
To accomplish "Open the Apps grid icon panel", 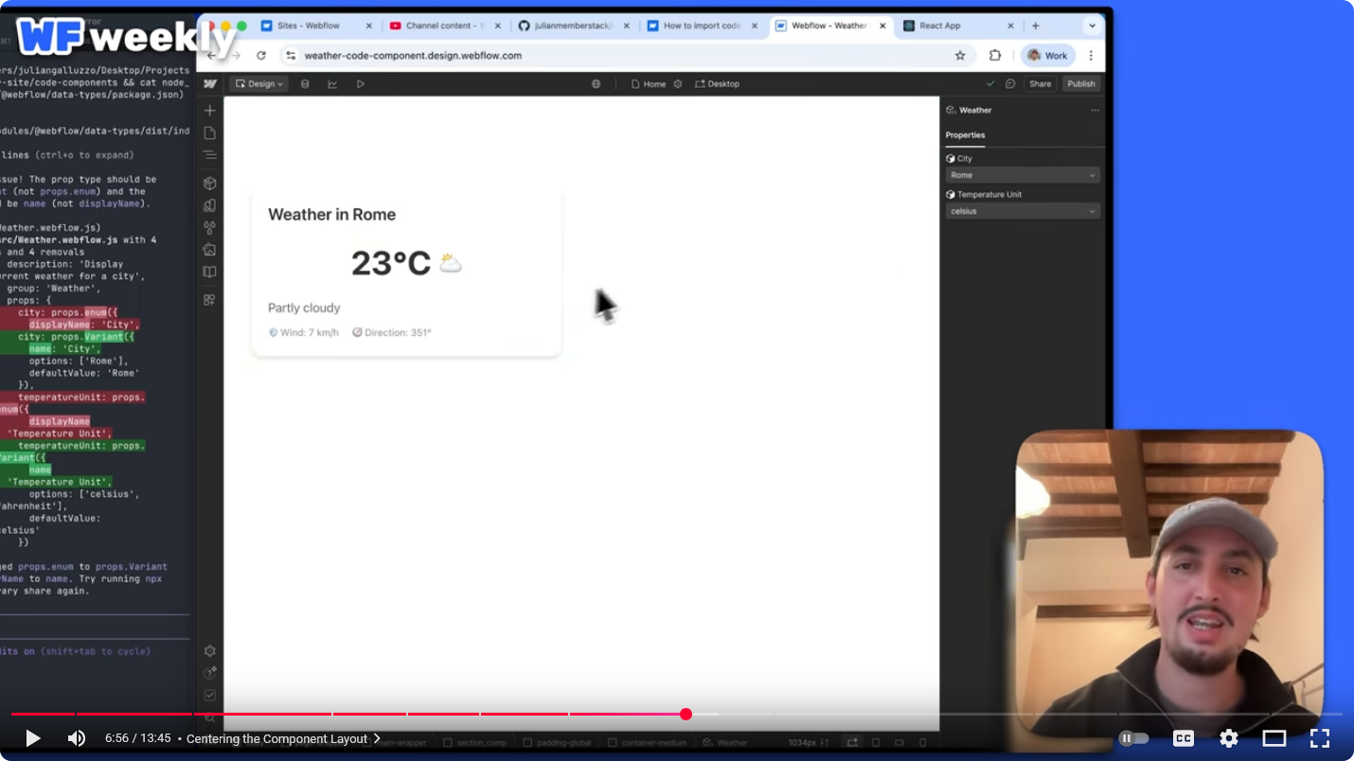I will (210, 300).
